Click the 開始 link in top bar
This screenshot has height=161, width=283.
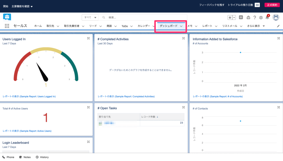6,6
